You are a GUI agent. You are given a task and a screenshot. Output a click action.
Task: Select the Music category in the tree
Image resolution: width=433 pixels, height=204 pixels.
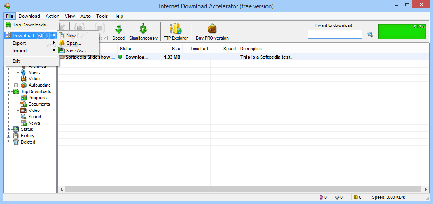tap(34, 72)
